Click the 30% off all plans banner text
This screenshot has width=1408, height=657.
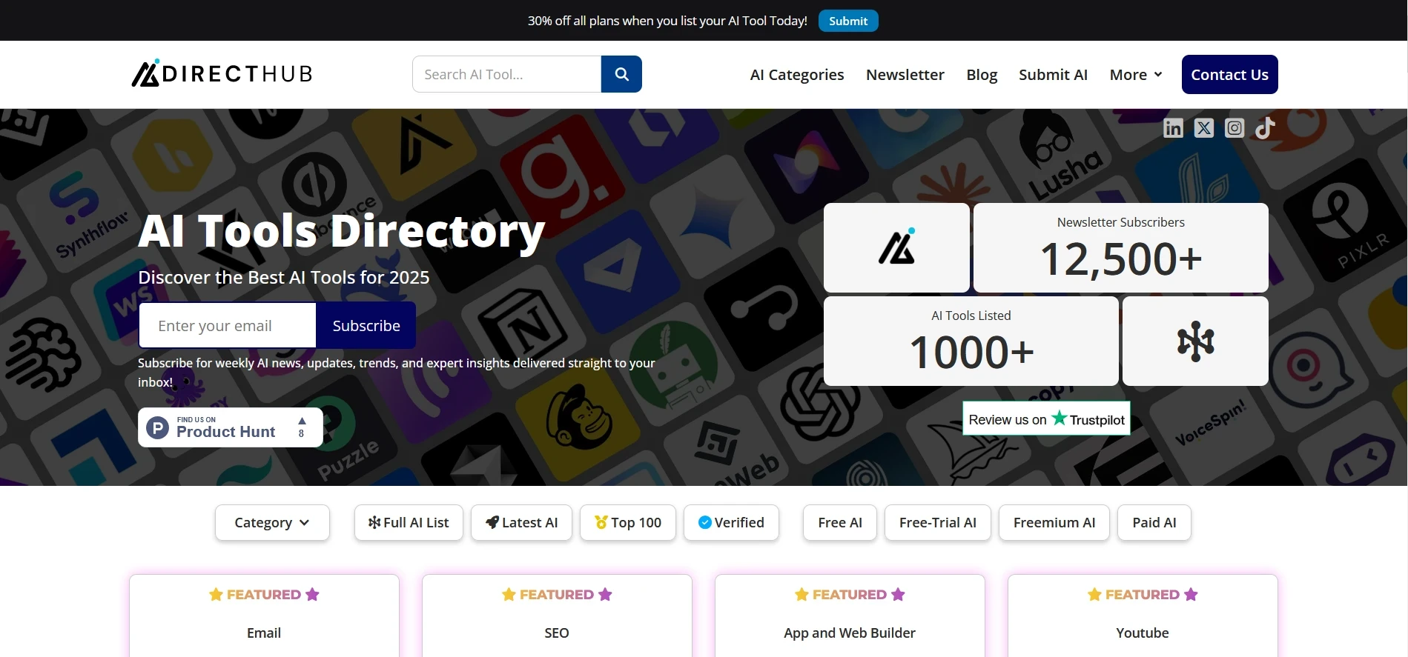667,21
